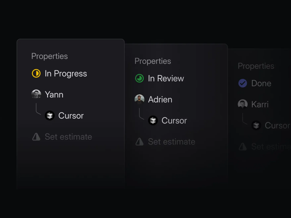Click the estimate triangle icon in first card
Image resolution: width=291 pixels, height=218 pixels.
point(36,137)
